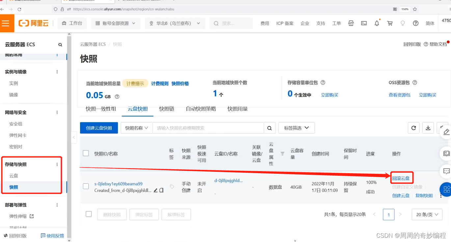Bookmark this page with the star icon

(x=415, y=9)
